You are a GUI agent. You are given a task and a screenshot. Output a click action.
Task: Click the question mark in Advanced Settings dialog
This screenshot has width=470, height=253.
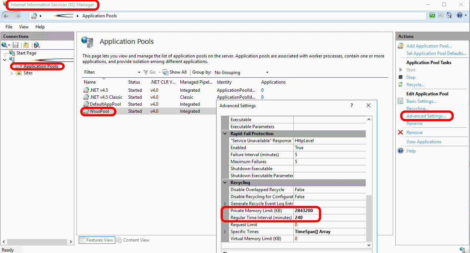point(351,105)
